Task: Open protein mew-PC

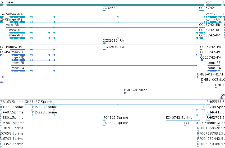Action: click(x=104, y=55)
